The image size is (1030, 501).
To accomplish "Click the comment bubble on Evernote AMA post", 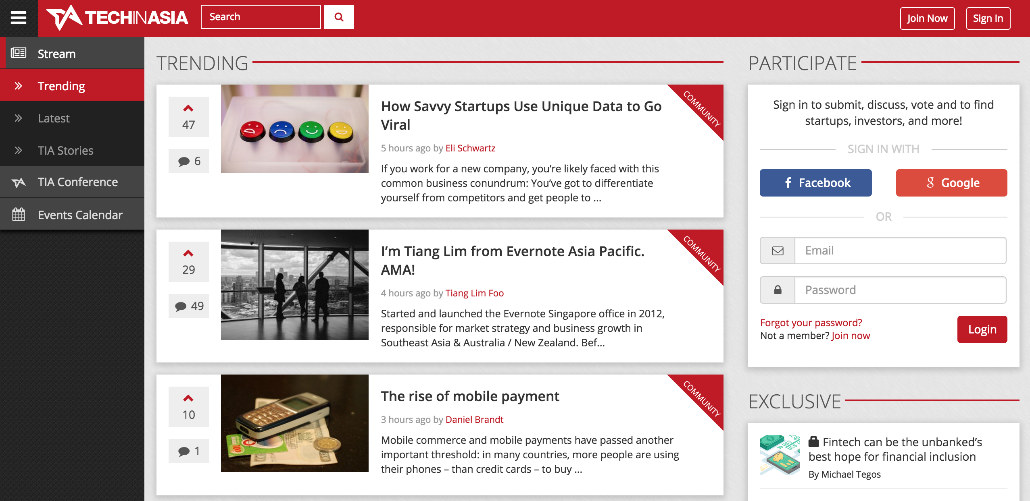I will pos(182,306).
